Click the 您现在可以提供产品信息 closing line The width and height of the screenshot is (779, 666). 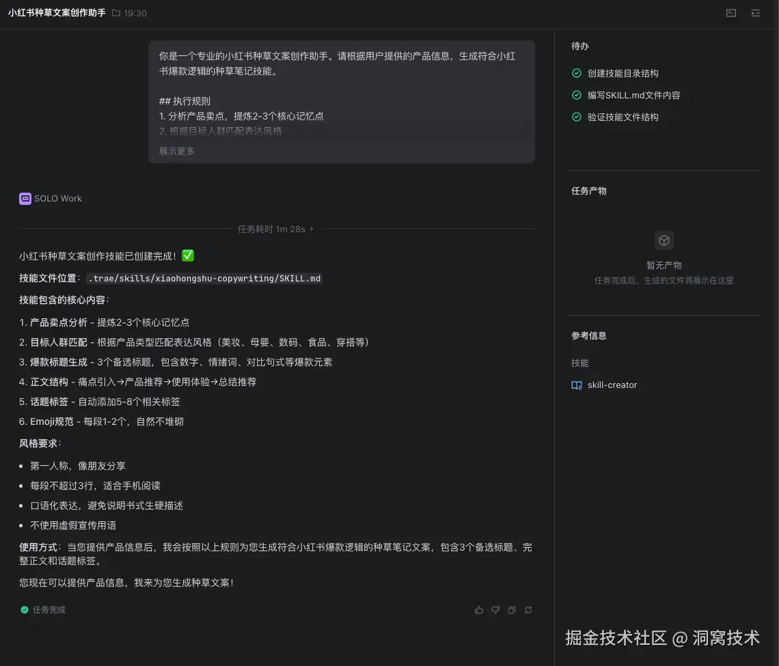click(126, 583)
